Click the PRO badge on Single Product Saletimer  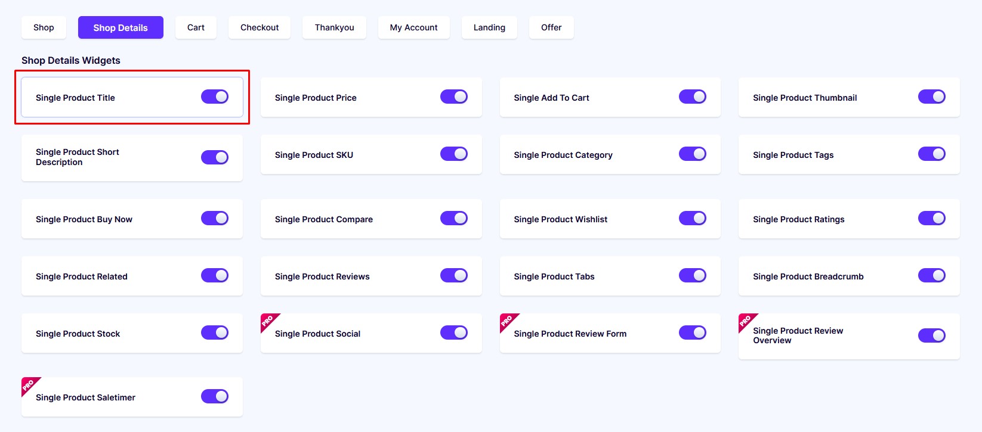(x=29, y=384)
